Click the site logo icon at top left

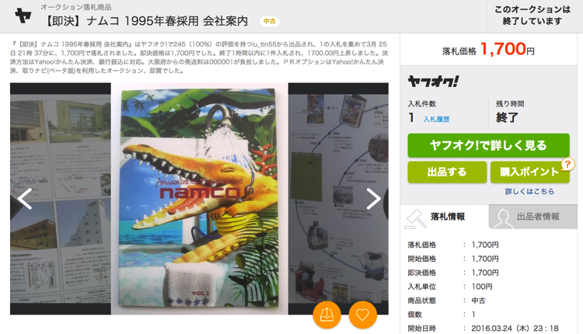tap(23, 16)
